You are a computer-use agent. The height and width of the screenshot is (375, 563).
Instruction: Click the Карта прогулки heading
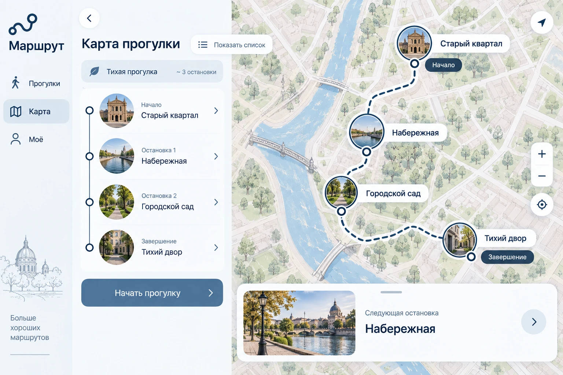click(x=131, y=44)
